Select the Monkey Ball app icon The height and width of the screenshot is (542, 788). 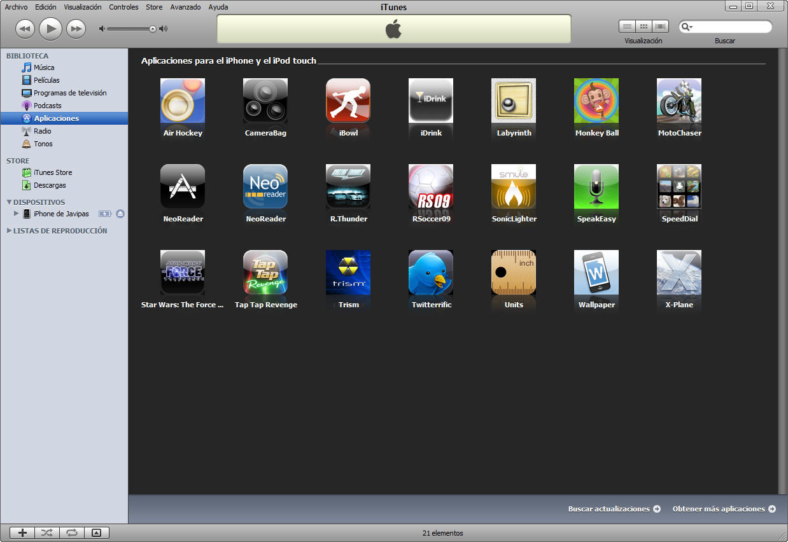coord(596,101)
